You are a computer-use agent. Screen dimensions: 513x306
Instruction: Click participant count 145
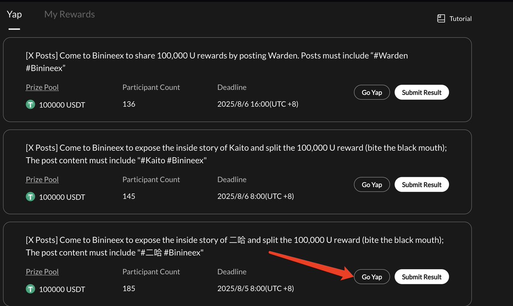tap(129, 196)
